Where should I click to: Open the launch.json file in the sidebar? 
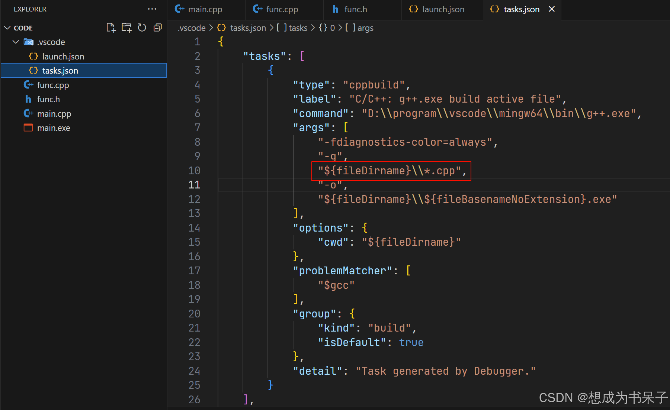pos(63,56)
